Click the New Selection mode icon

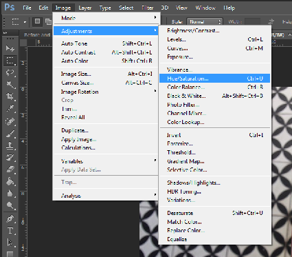click(37, 21)
